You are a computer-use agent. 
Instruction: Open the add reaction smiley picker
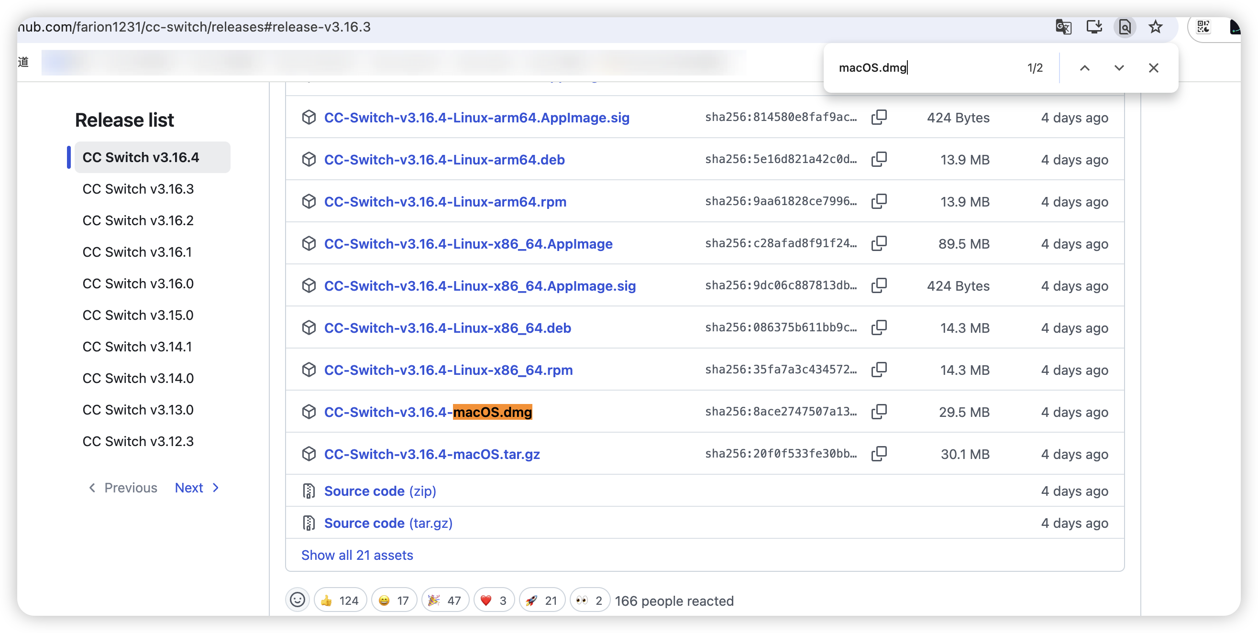tap(298, 600)
